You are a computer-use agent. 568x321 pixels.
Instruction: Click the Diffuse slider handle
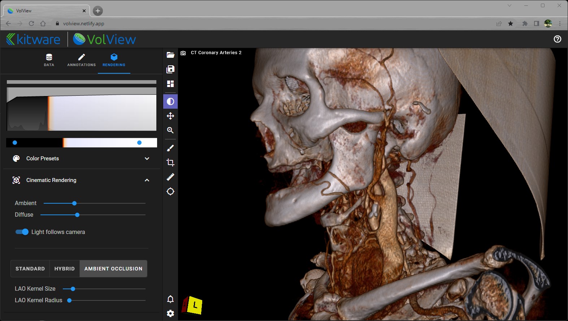click(x=77, y=215)
